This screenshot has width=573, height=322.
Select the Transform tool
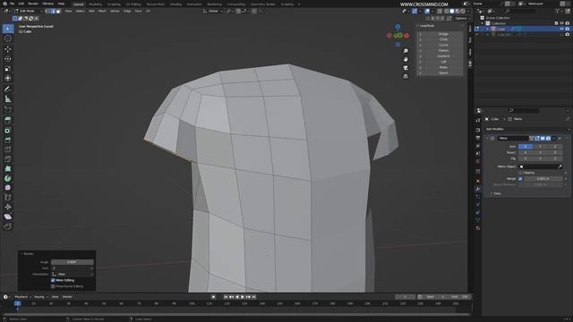click(8, 78)
